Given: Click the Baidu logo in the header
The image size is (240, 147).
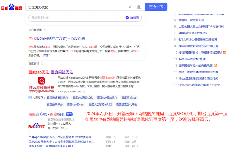Looking at the screenshot, I should point(12,7).
